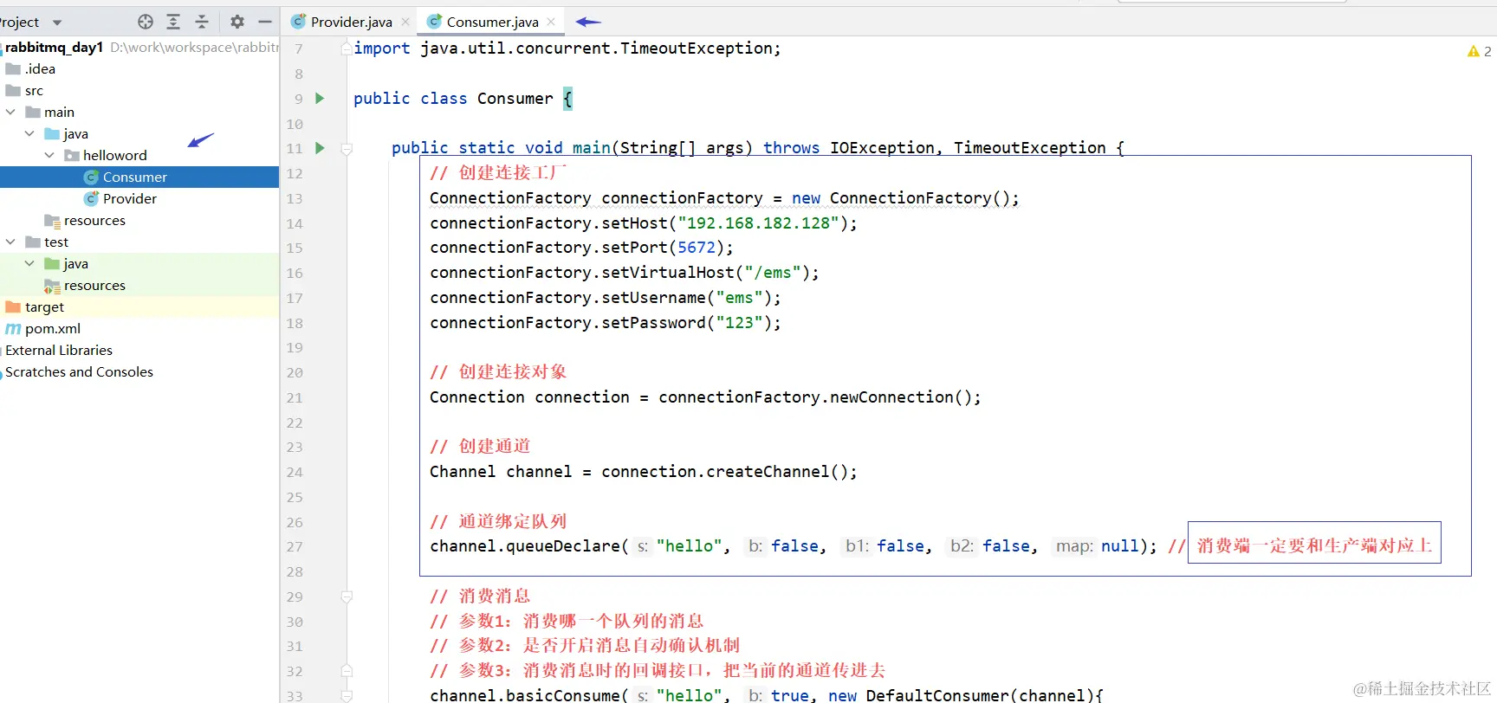Close the Consumer.java tab
The width and height of the screenshot is (1497, 703).
click(x=551, y=22)
